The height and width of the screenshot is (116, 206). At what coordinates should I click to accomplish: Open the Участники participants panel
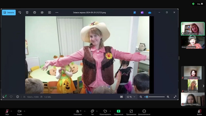[78, 112]
